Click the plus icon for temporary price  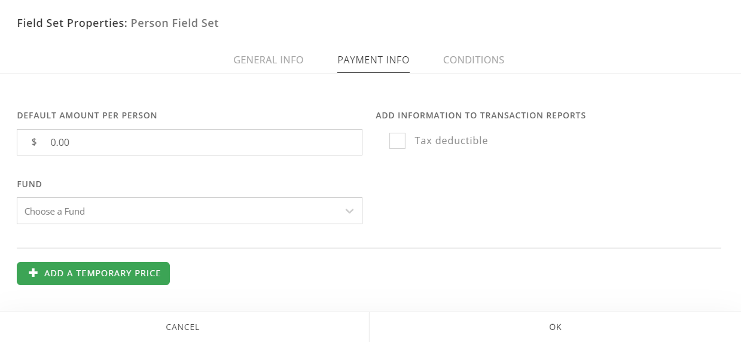33,273
